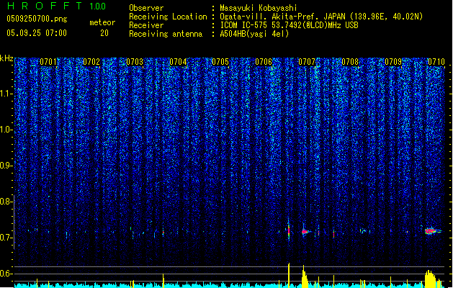Screen dimensions: 453x288
Task: Click the Observer label
Action: pos(146,8)
